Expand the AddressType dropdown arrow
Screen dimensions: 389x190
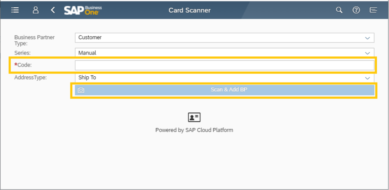(368, 78)
